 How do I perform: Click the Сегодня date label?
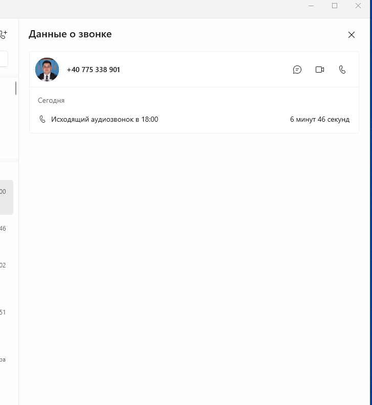pyautogui.click(x=51, y=100)
